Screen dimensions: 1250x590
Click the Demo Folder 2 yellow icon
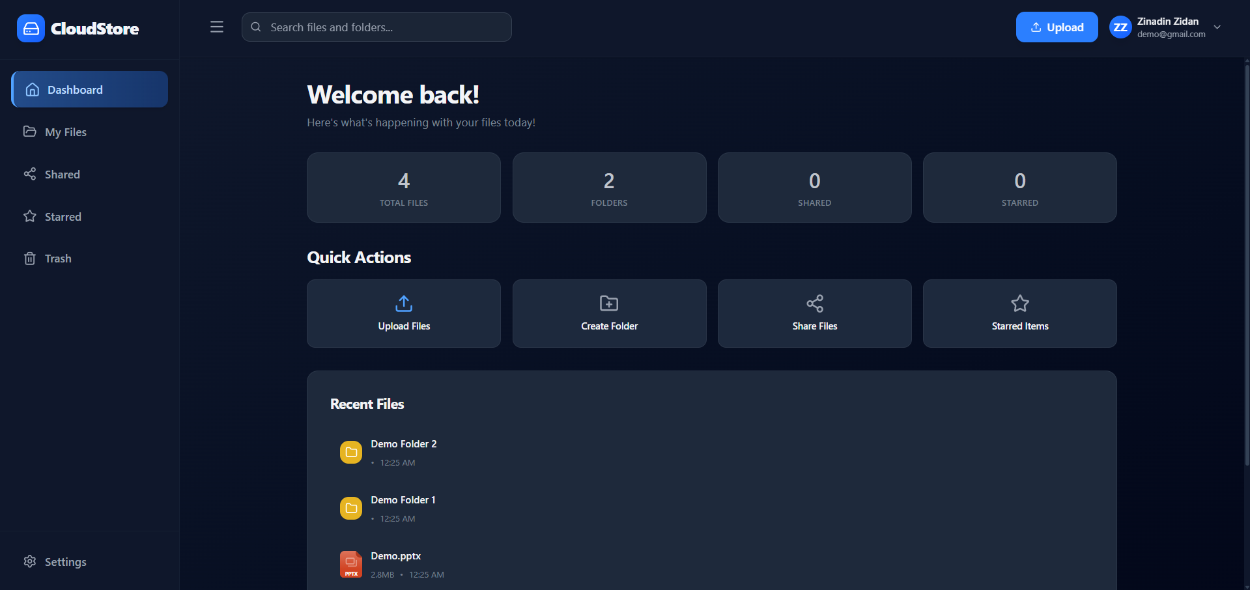click(351, 452)
